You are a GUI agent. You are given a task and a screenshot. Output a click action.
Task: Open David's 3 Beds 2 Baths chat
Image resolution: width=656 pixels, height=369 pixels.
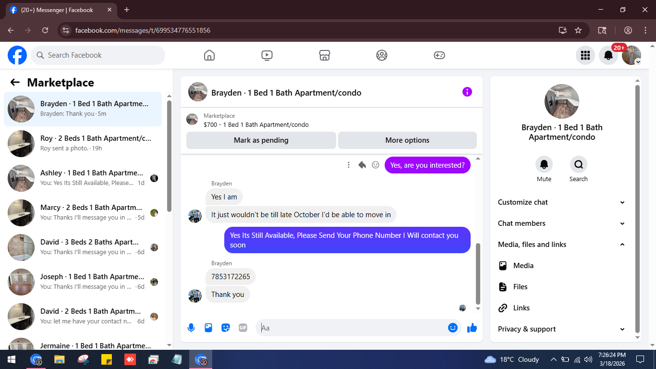point(83,247)
